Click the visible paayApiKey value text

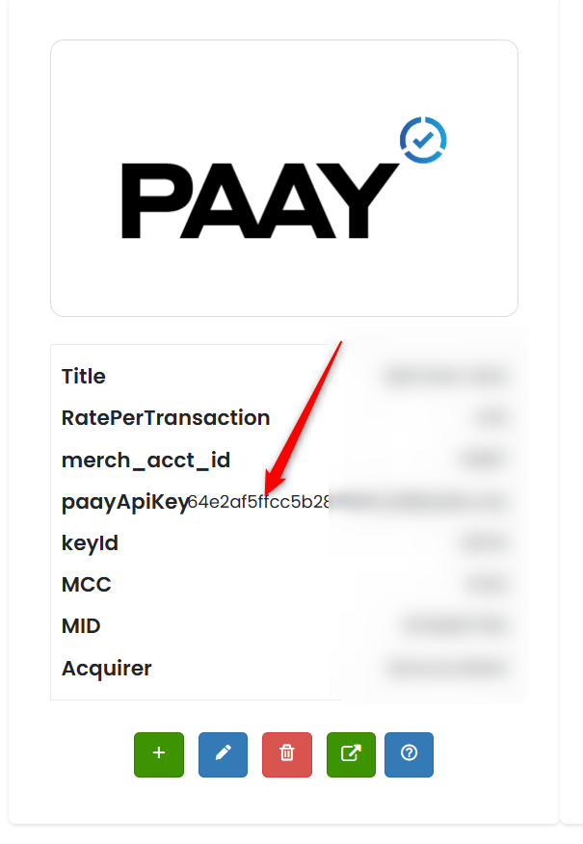[x=258, y=502]
